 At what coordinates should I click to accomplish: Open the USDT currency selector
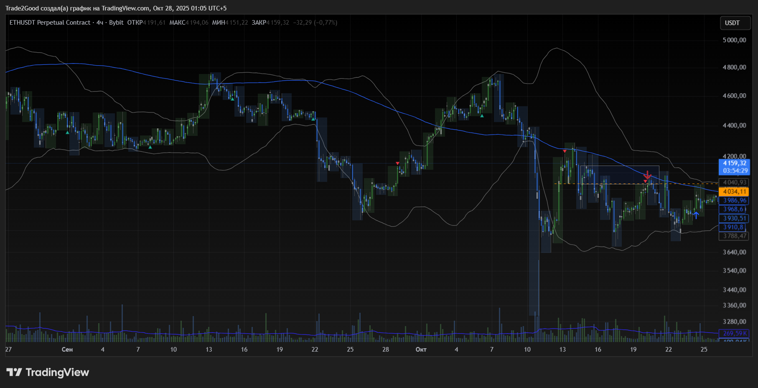tap(735, 23)
